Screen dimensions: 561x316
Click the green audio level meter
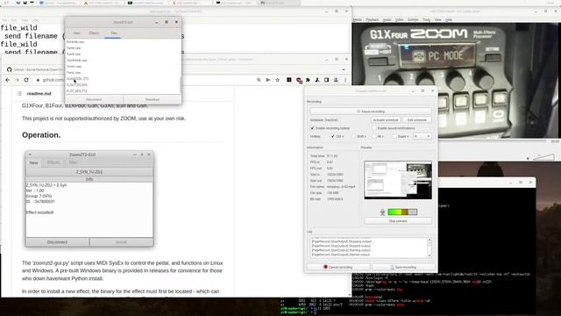click(x=402, y=212)
